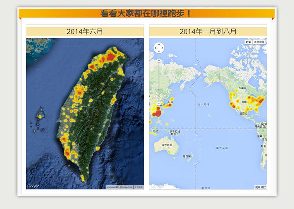Click the large red hotspot over northern Taiwan
The image size is (294, 209).
tap(110, 57)
